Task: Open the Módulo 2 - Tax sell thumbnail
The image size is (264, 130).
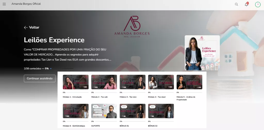Action: 104,82
